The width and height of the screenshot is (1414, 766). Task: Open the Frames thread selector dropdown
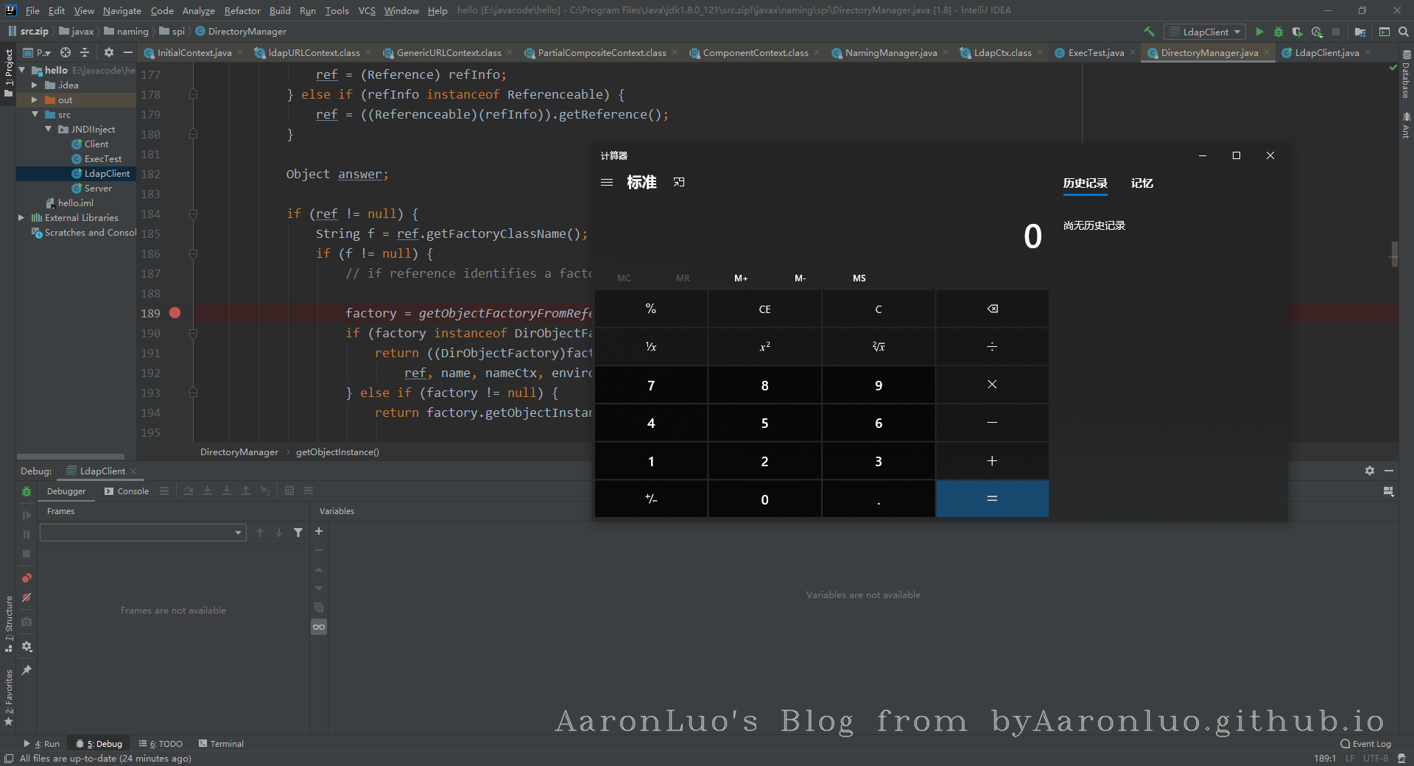(142, 533)
